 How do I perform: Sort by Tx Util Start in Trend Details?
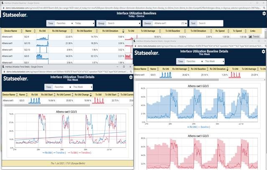[x=118, y=95]
